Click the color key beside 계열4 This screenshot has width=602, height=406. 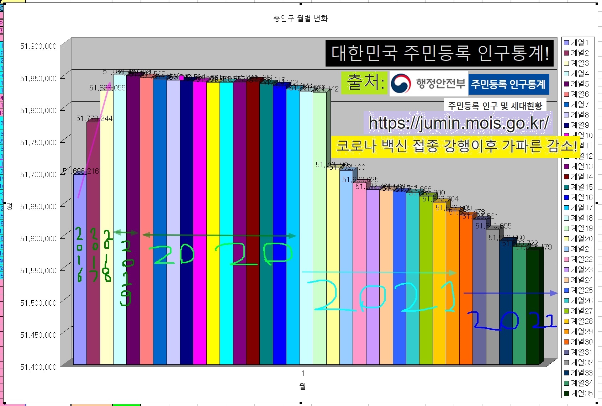pyautogui.click(x=566, y=74)
